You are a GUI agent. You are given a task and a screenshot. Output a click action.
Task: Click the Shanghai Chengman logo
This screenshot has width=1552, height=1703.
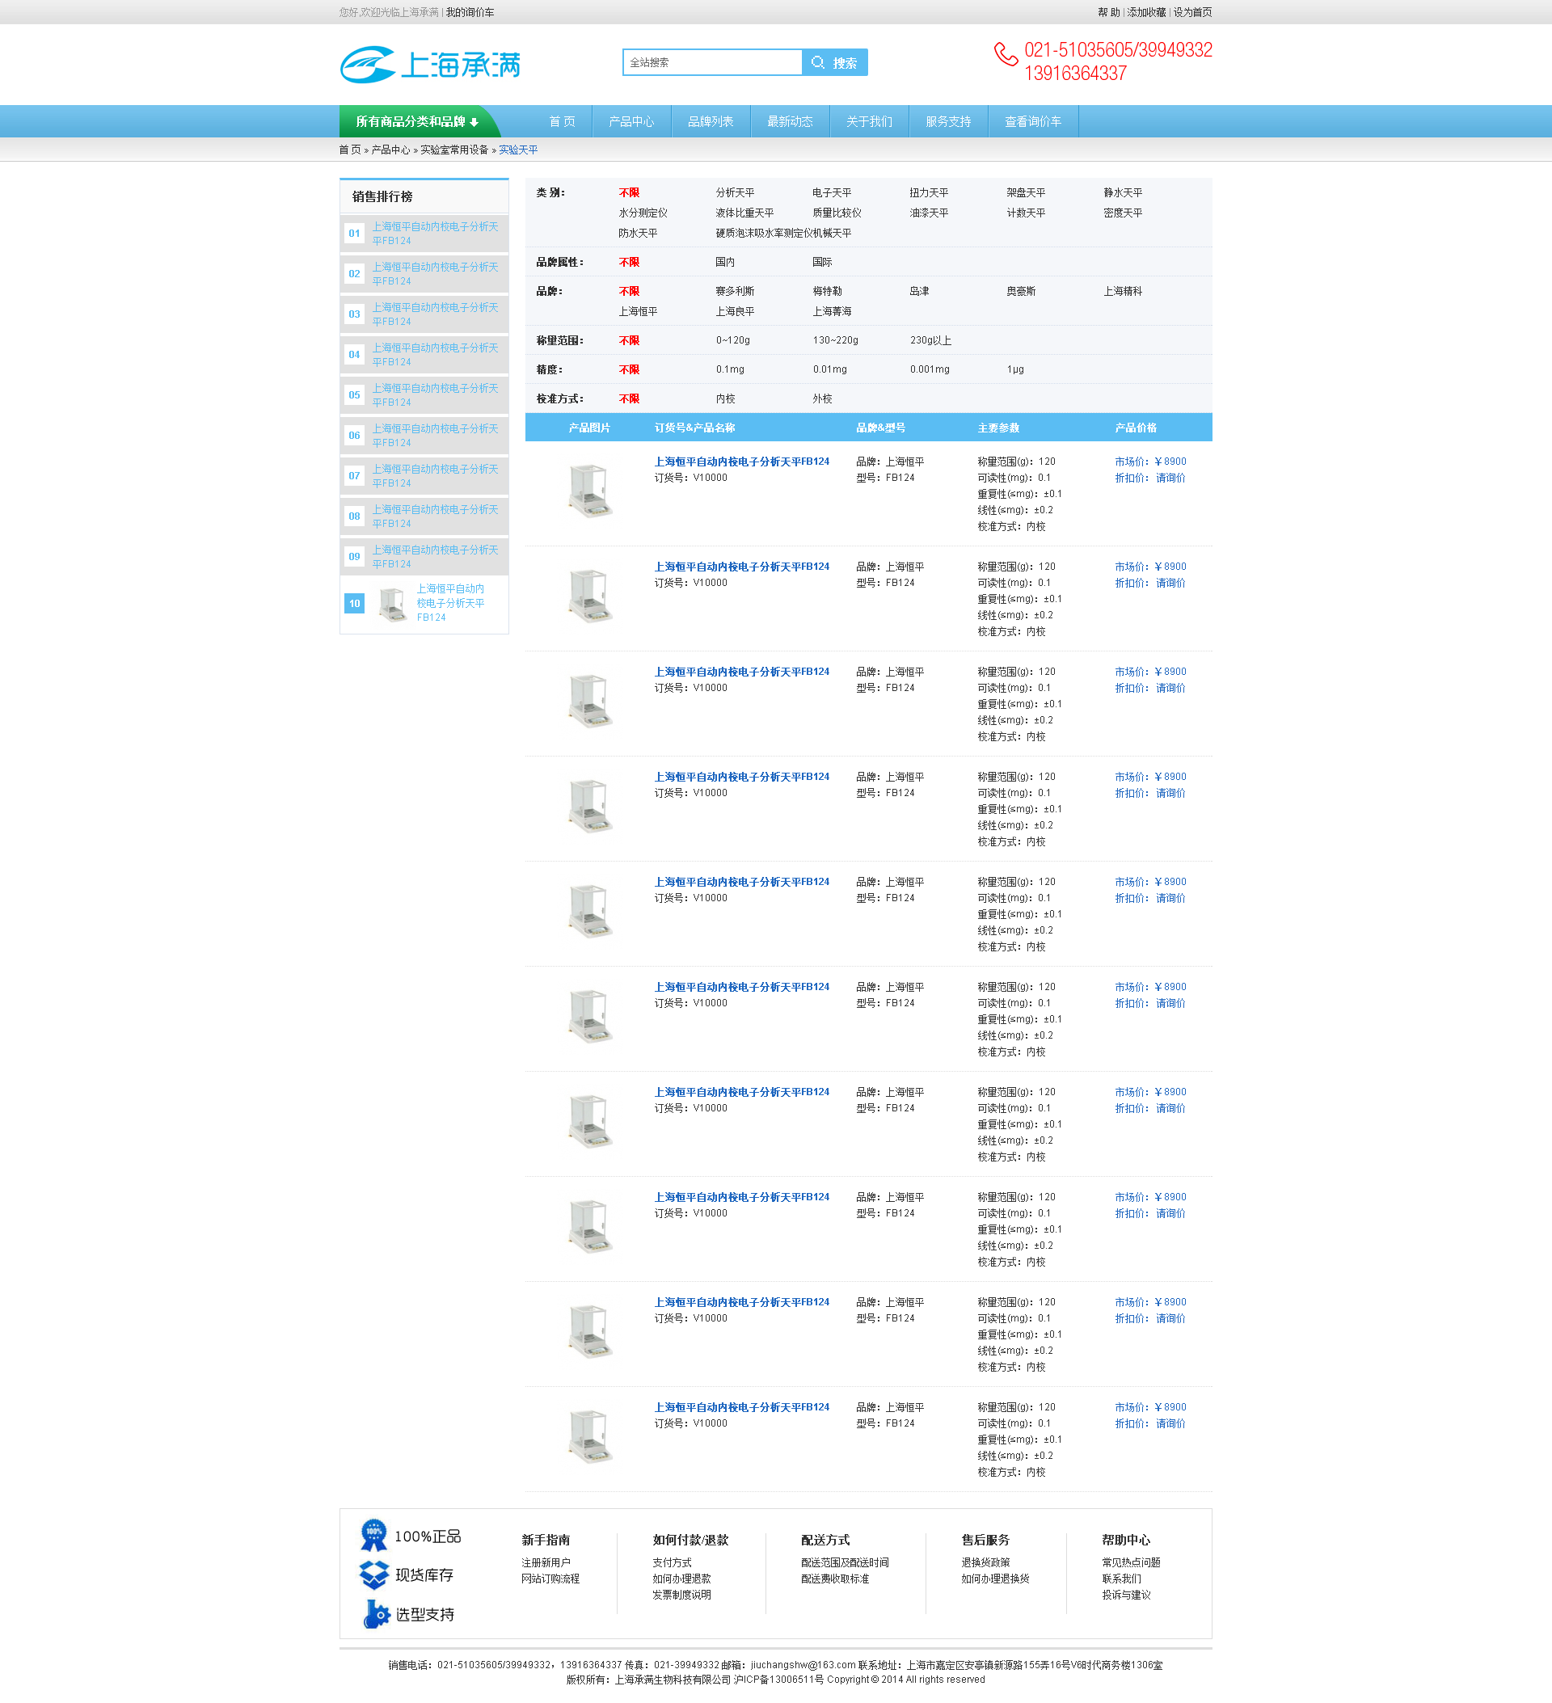(x=430, y=65)
